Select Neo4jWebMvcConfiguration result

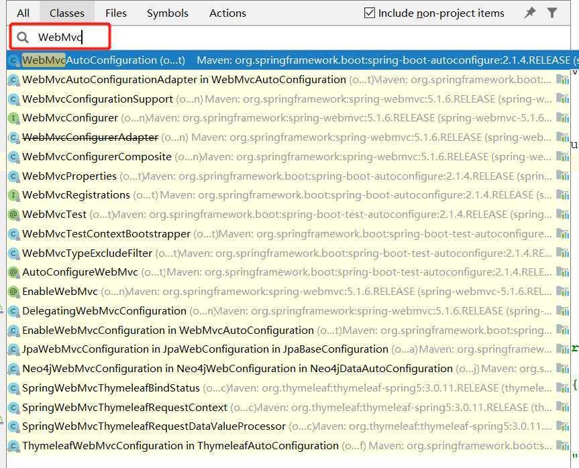288,369
